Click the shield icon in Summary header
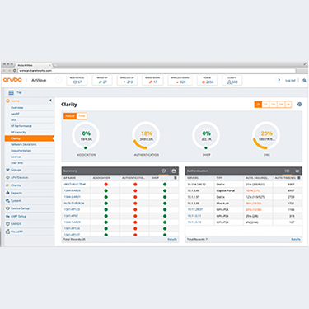Image resolution: width=309 pixels, height=309 pixels. pyautogui.click(x=164, y=171)
